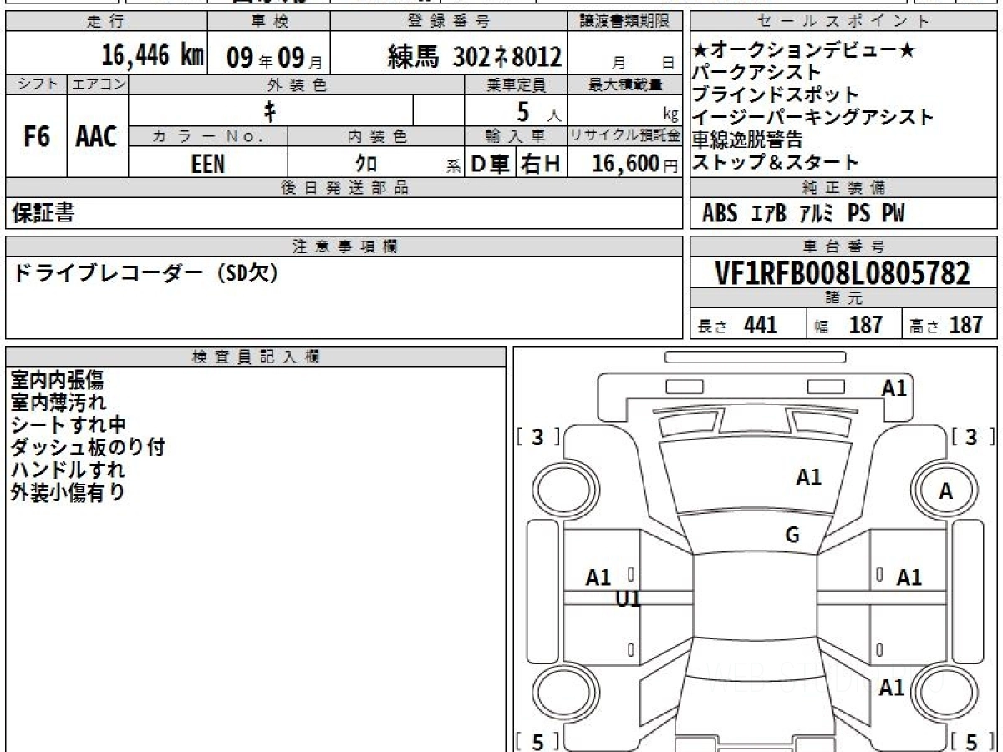
Task: Select the AAC air conditioner cell
Action: pyautogui.click(x=97, y=137)
